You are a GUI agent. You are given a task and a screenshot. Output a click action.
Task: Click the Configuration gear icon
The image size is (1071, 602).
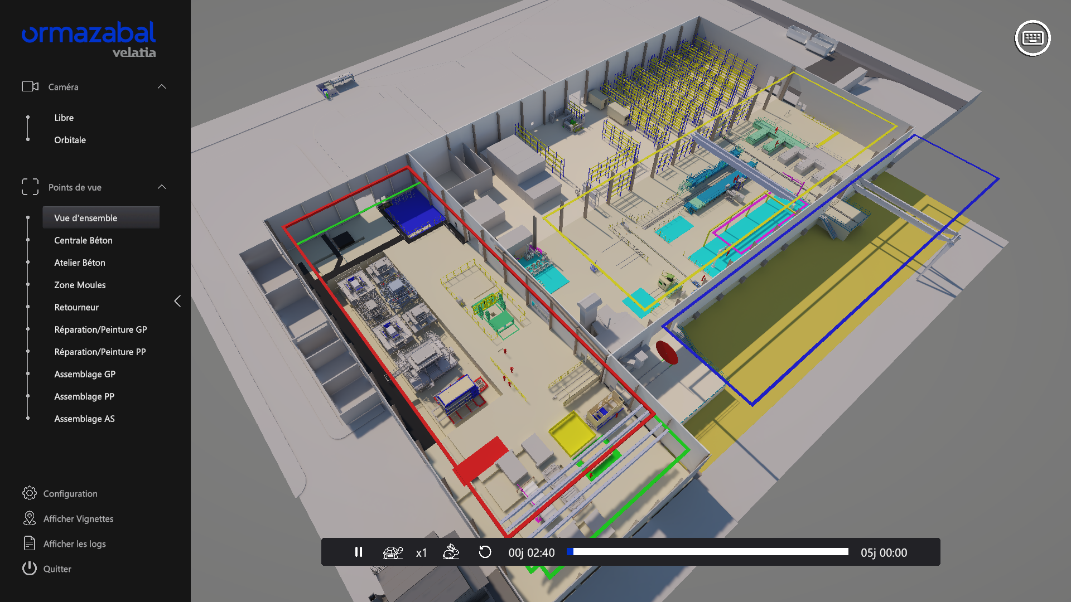[30, 493]
